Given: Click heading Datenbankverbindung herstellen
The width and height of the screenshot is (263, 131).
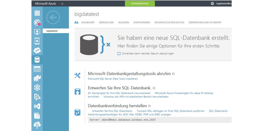Looking at the screenshot, I should pyautogui.click(x=118, y=106).
